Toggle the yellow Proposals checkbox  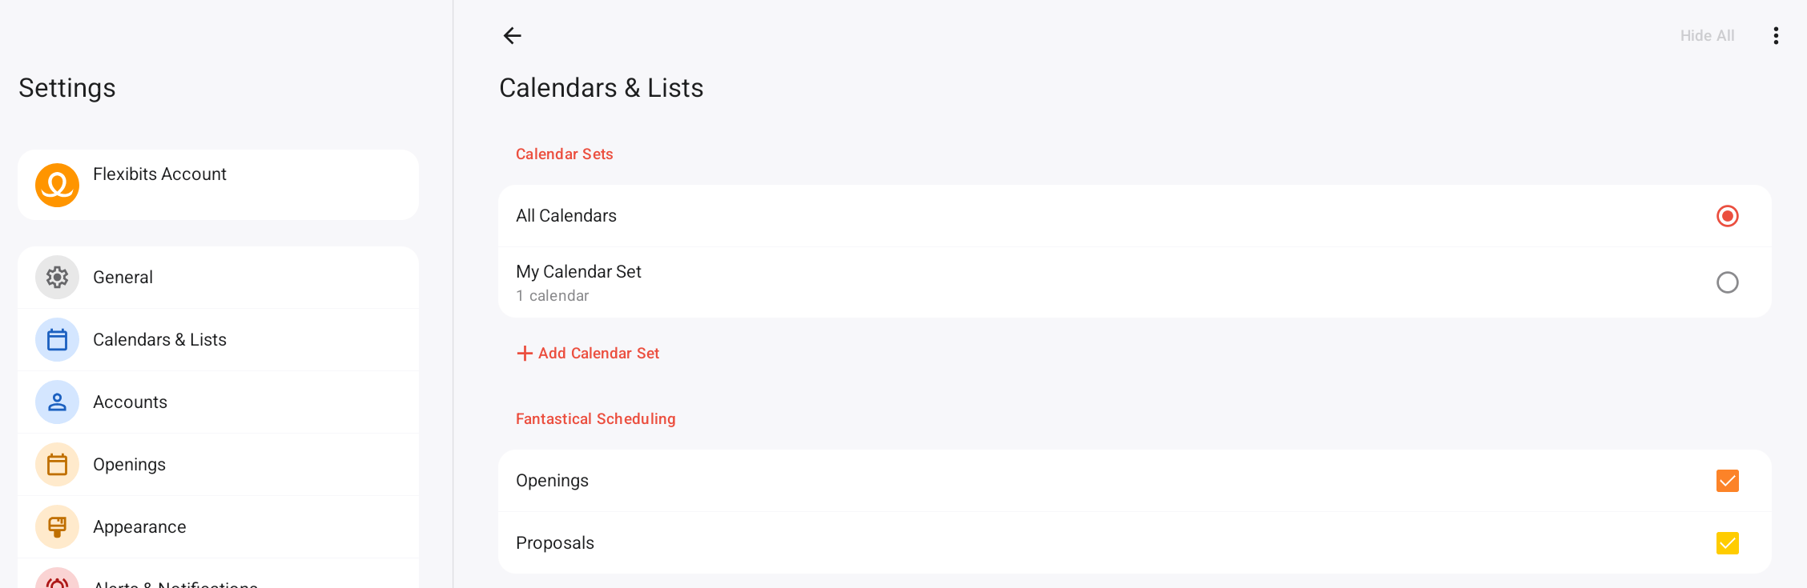click(1727, 543)
